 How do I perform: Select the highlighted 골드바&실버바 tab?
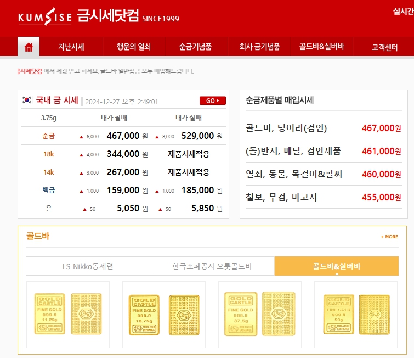(x=337, y=266)
